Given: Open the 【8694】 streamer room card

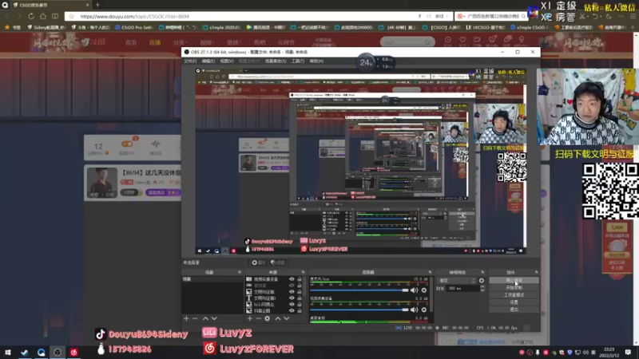Looking at the screenshot, I should [x=133, y=183].
